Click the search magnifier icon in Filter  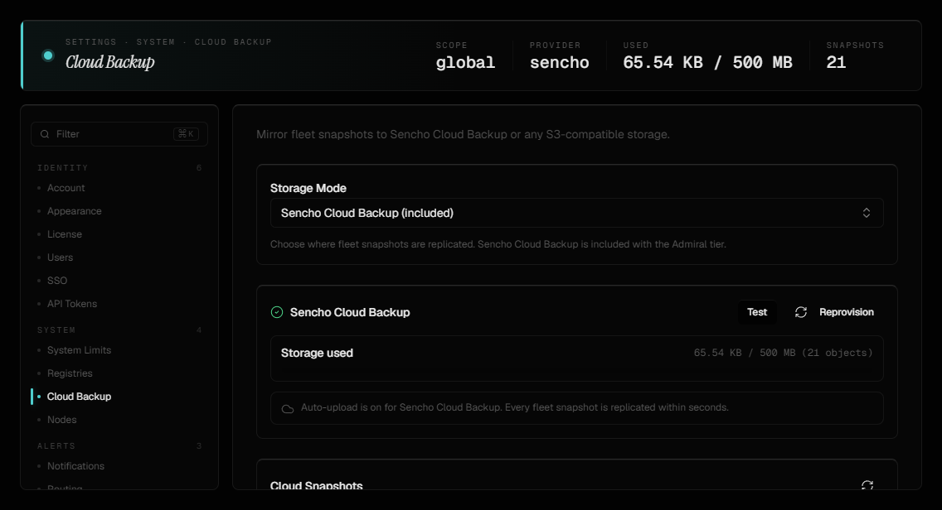pos(45,134)
